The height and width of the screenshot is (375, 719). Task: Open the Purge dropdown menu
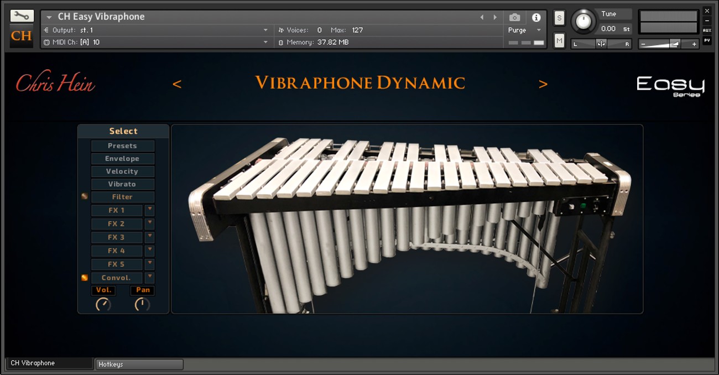point(539,30)
